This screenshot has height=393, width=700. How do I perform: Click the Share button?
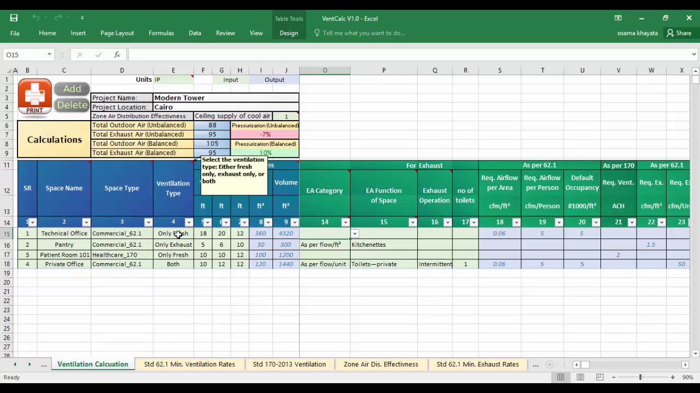tap(679, 33)
